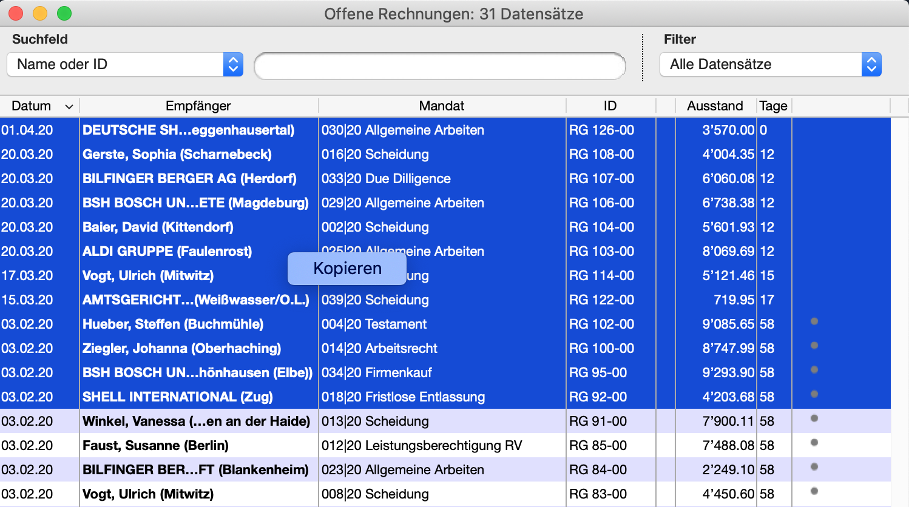Click mandate 033|20 Due Dilligence
Screen dimensions: 909x507
click(x=386, y=179)
